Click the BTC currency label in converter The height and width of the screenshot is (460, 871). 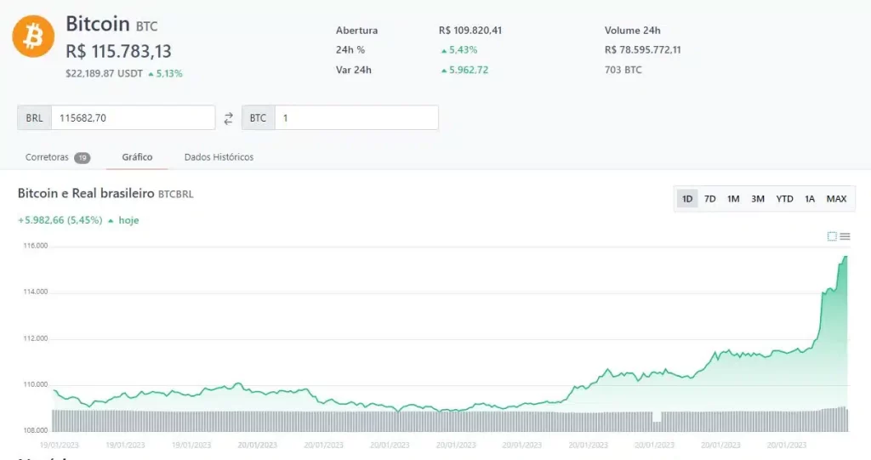(259, 118)
